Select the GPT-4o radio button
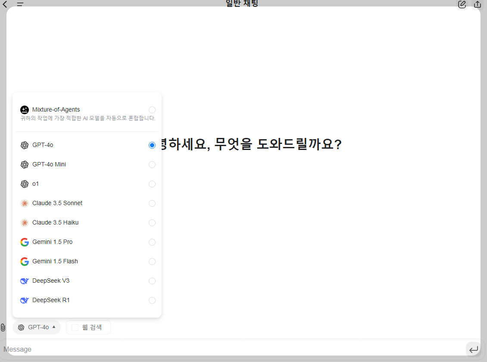This screenshot has height=362, width=487. (x=152, y=145)
